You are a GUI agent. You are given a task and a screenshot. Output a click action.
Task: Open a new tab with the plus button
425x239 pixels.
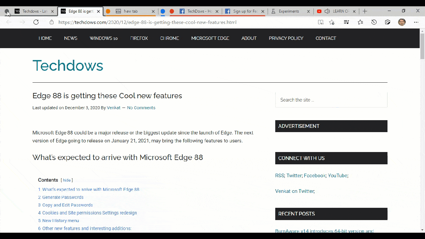pyautogui.click(x=365, y=11)
